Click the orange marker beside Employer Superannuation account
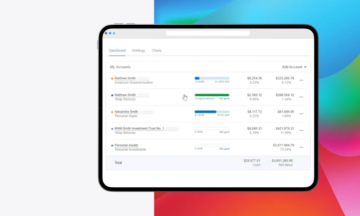360x216 pixels. (x=112, y=78)
